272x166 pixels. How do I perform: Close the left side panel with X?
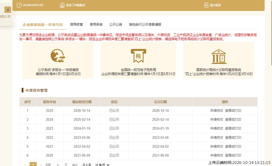click(x=8, y=10)
